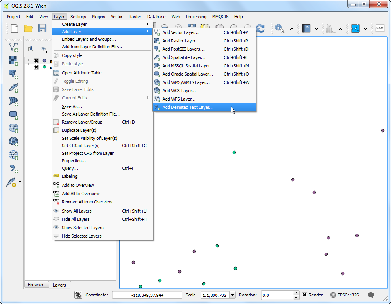The width and height of the screenshot is (391, 304).
Task: Open the New Layer icon's dropdown arrow
Action: click(20, 182)
